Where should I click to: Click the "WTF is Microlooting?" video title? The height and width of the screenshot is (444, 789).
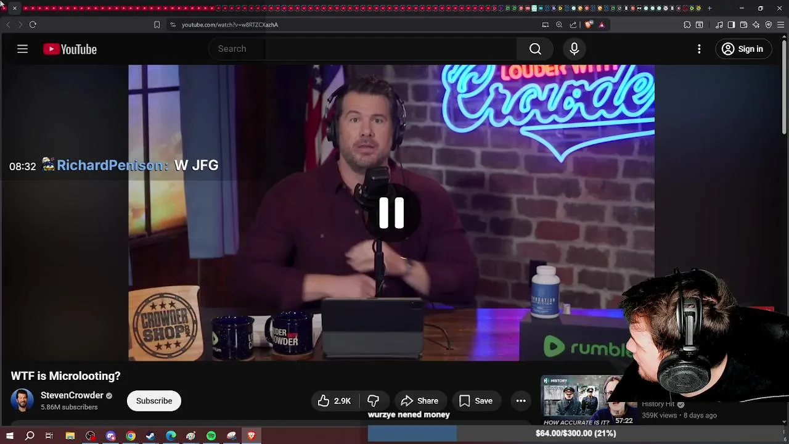coord(65,376)
